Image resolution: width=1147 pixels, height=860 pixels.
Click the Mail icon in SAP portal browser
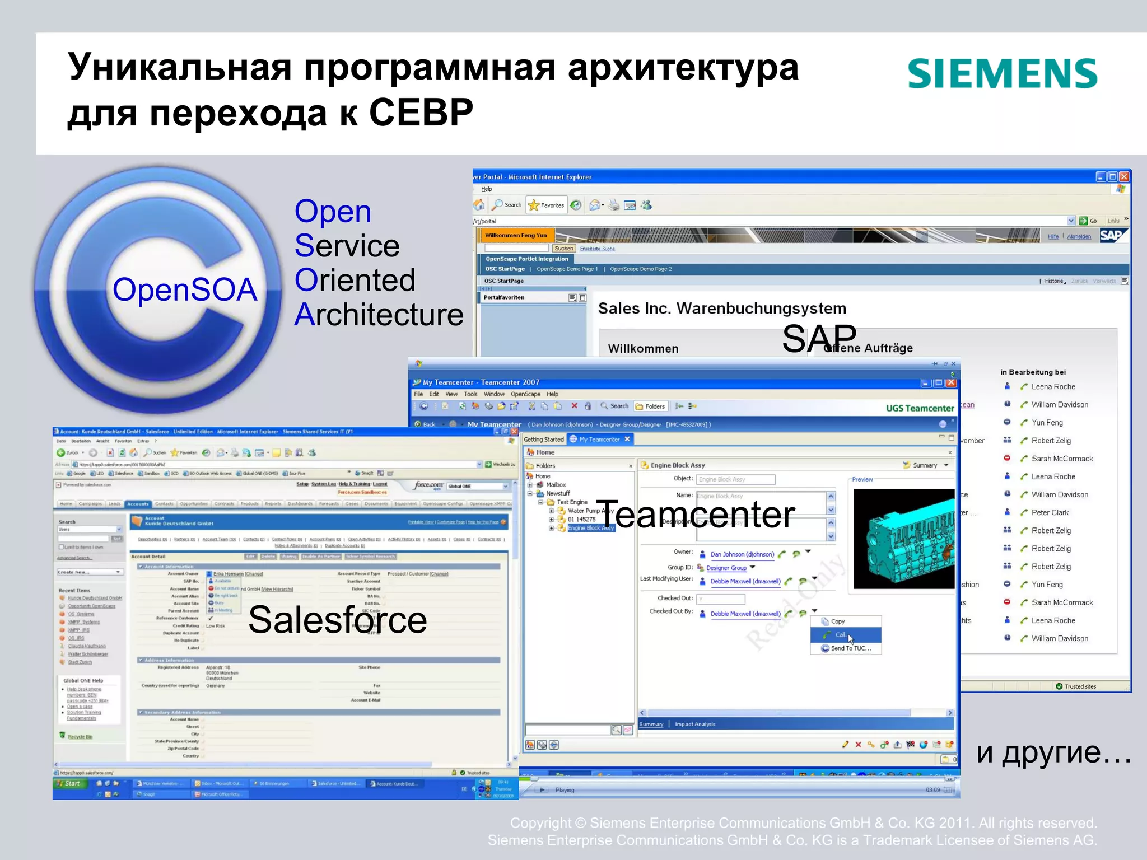point(595,205)
